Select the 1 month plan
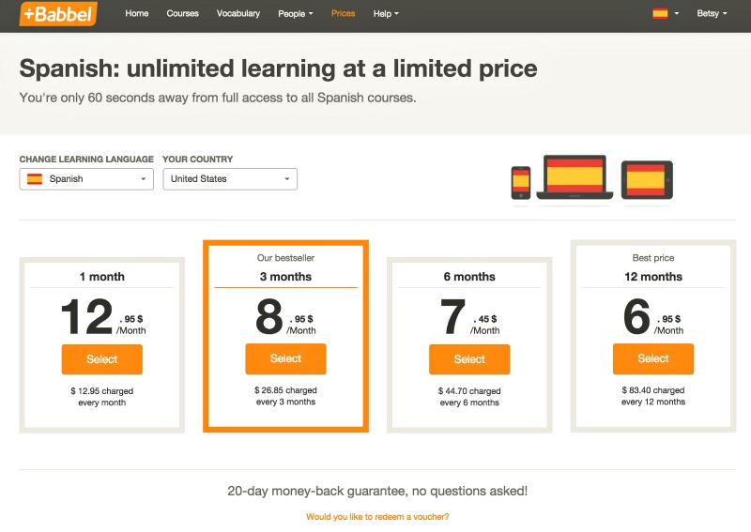This screenshot has width=751, height=532. tap(102, 359)
